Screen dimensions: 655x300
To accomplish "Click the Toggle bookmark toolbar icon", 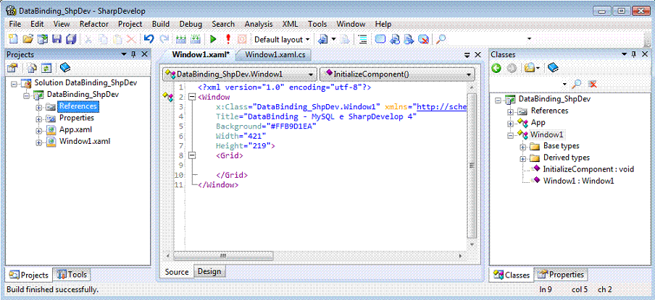I will [x=380, y=39].
